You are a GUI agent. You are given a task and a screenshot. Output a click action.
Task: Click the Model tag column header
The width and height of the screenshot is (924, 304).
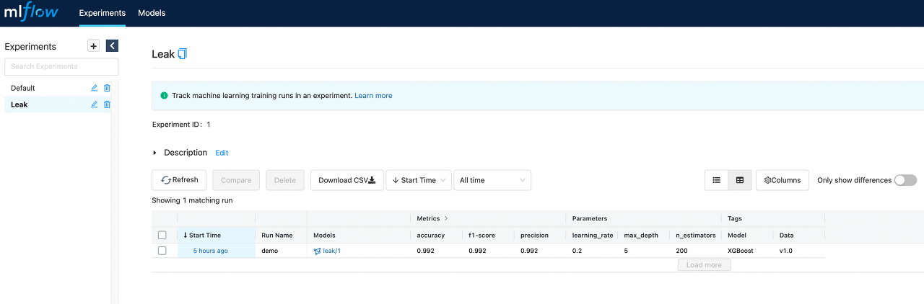point(737,235)
